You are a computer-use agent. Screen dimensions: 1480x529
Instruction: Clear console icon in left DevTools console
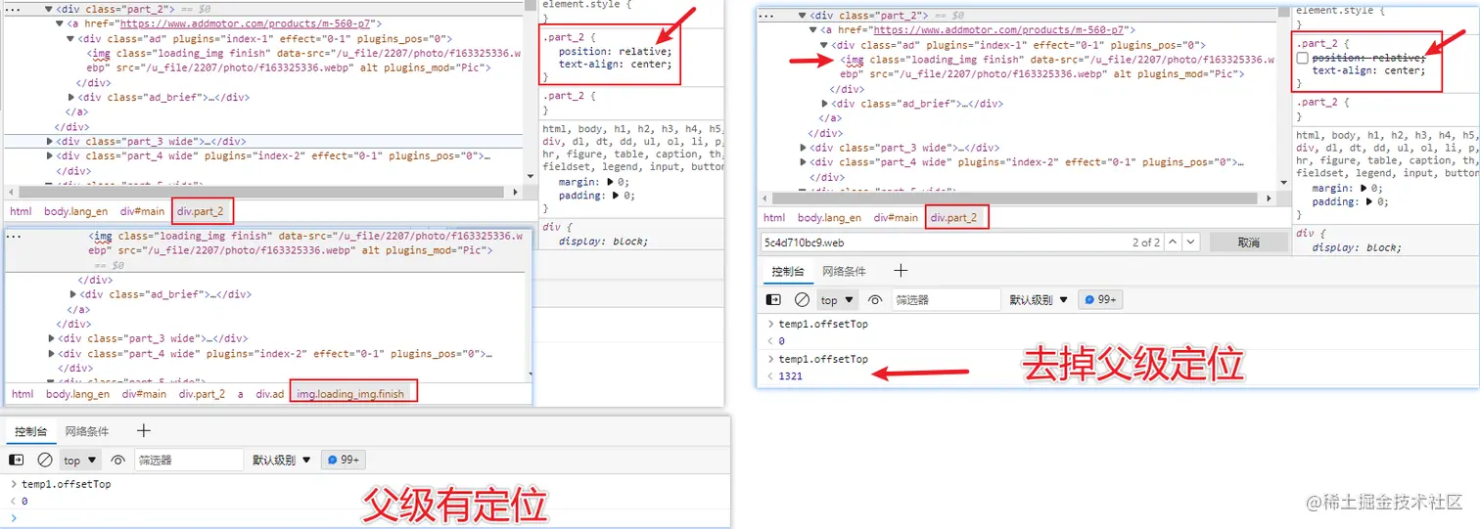45,460
